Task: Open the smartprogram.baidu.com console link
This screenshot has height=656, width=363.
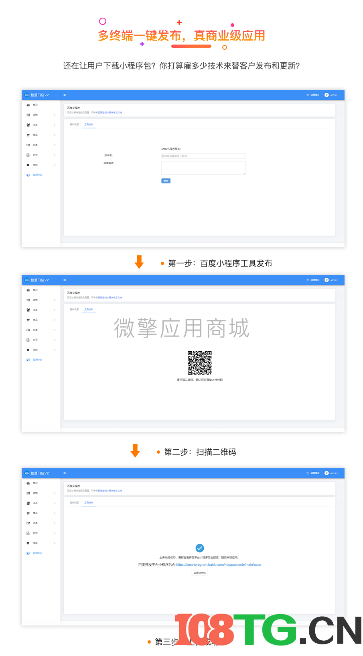Action: tap(219, 565)
